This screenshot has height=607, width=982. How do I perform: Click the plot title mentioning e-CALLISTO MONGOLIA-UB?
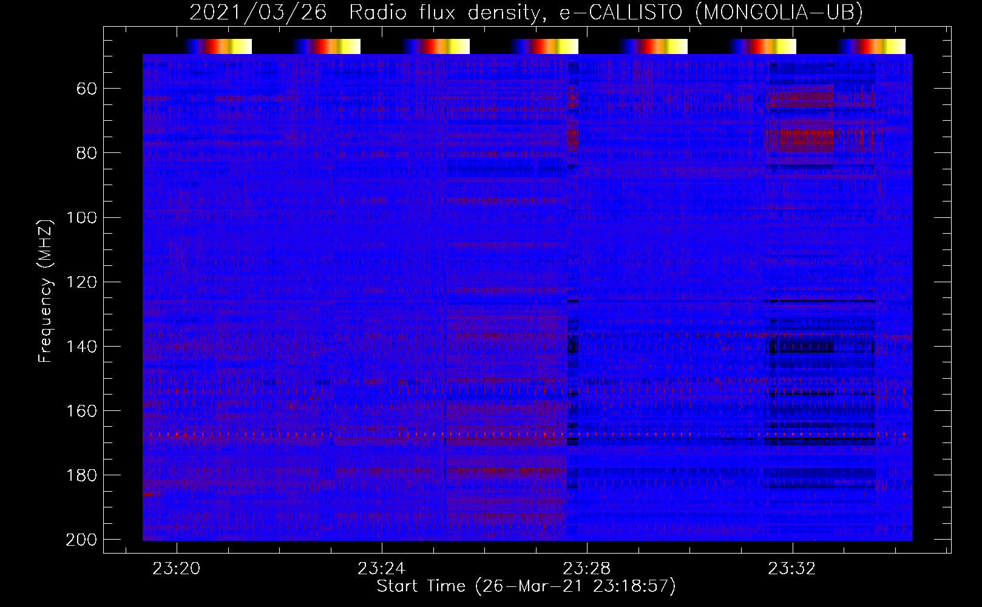[x=526, y=12]
